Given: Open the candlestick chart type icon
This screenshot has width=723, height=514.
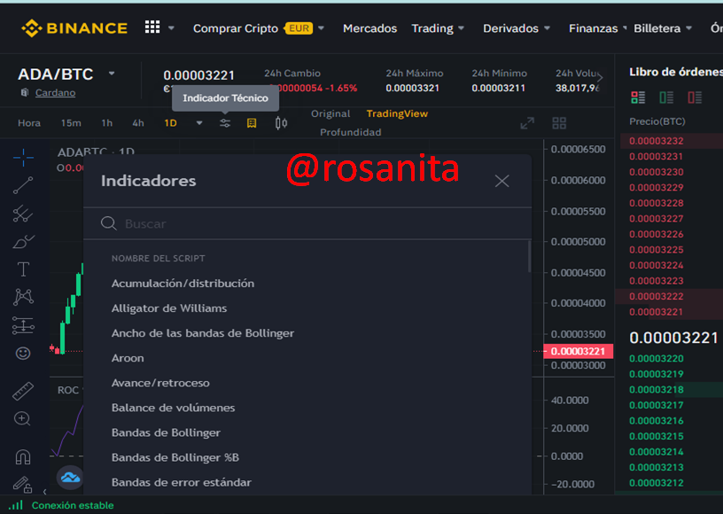Looking at the screenshot, I should coord(281,123).
